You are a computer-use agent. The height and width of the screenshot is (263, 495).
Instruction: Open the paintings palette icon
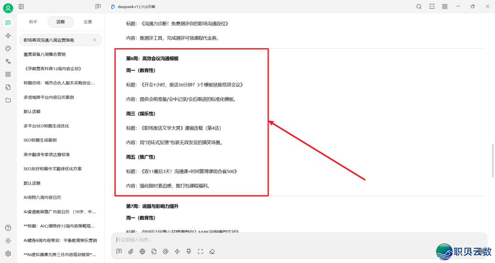click(8, 48)
